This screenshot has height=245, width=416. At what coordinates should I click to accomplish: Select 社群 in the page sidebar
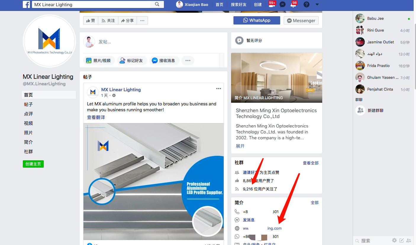pyautogui.click(x=28, y=151)
